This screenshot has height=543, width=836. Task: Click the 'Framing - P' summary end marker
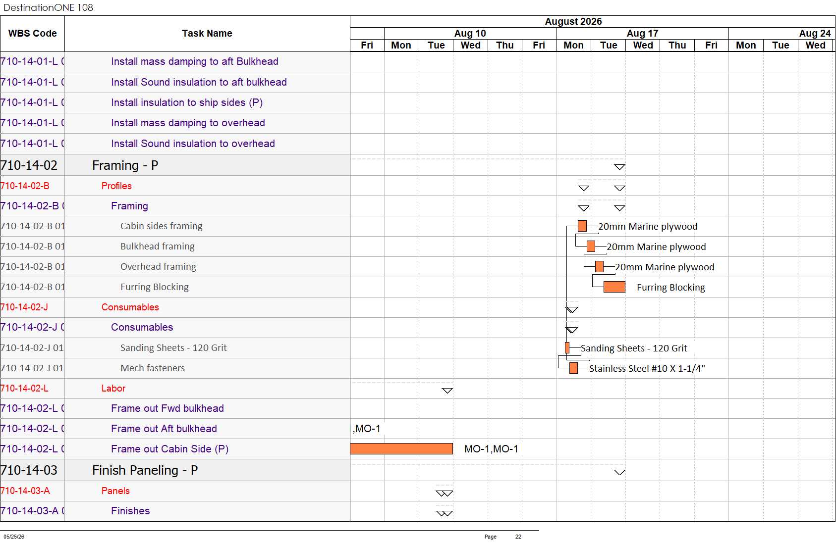(619, 167)
